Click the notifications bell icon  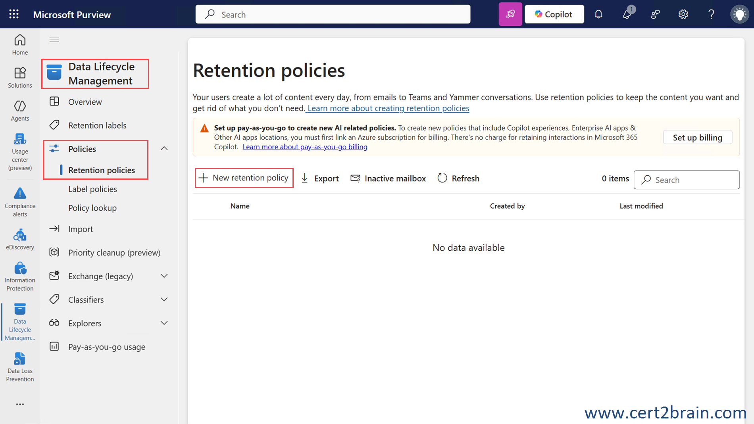point(598,14)
